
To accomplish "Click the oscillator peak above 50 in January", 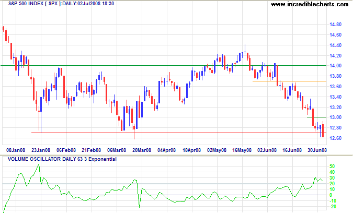I will coord(39,165).
